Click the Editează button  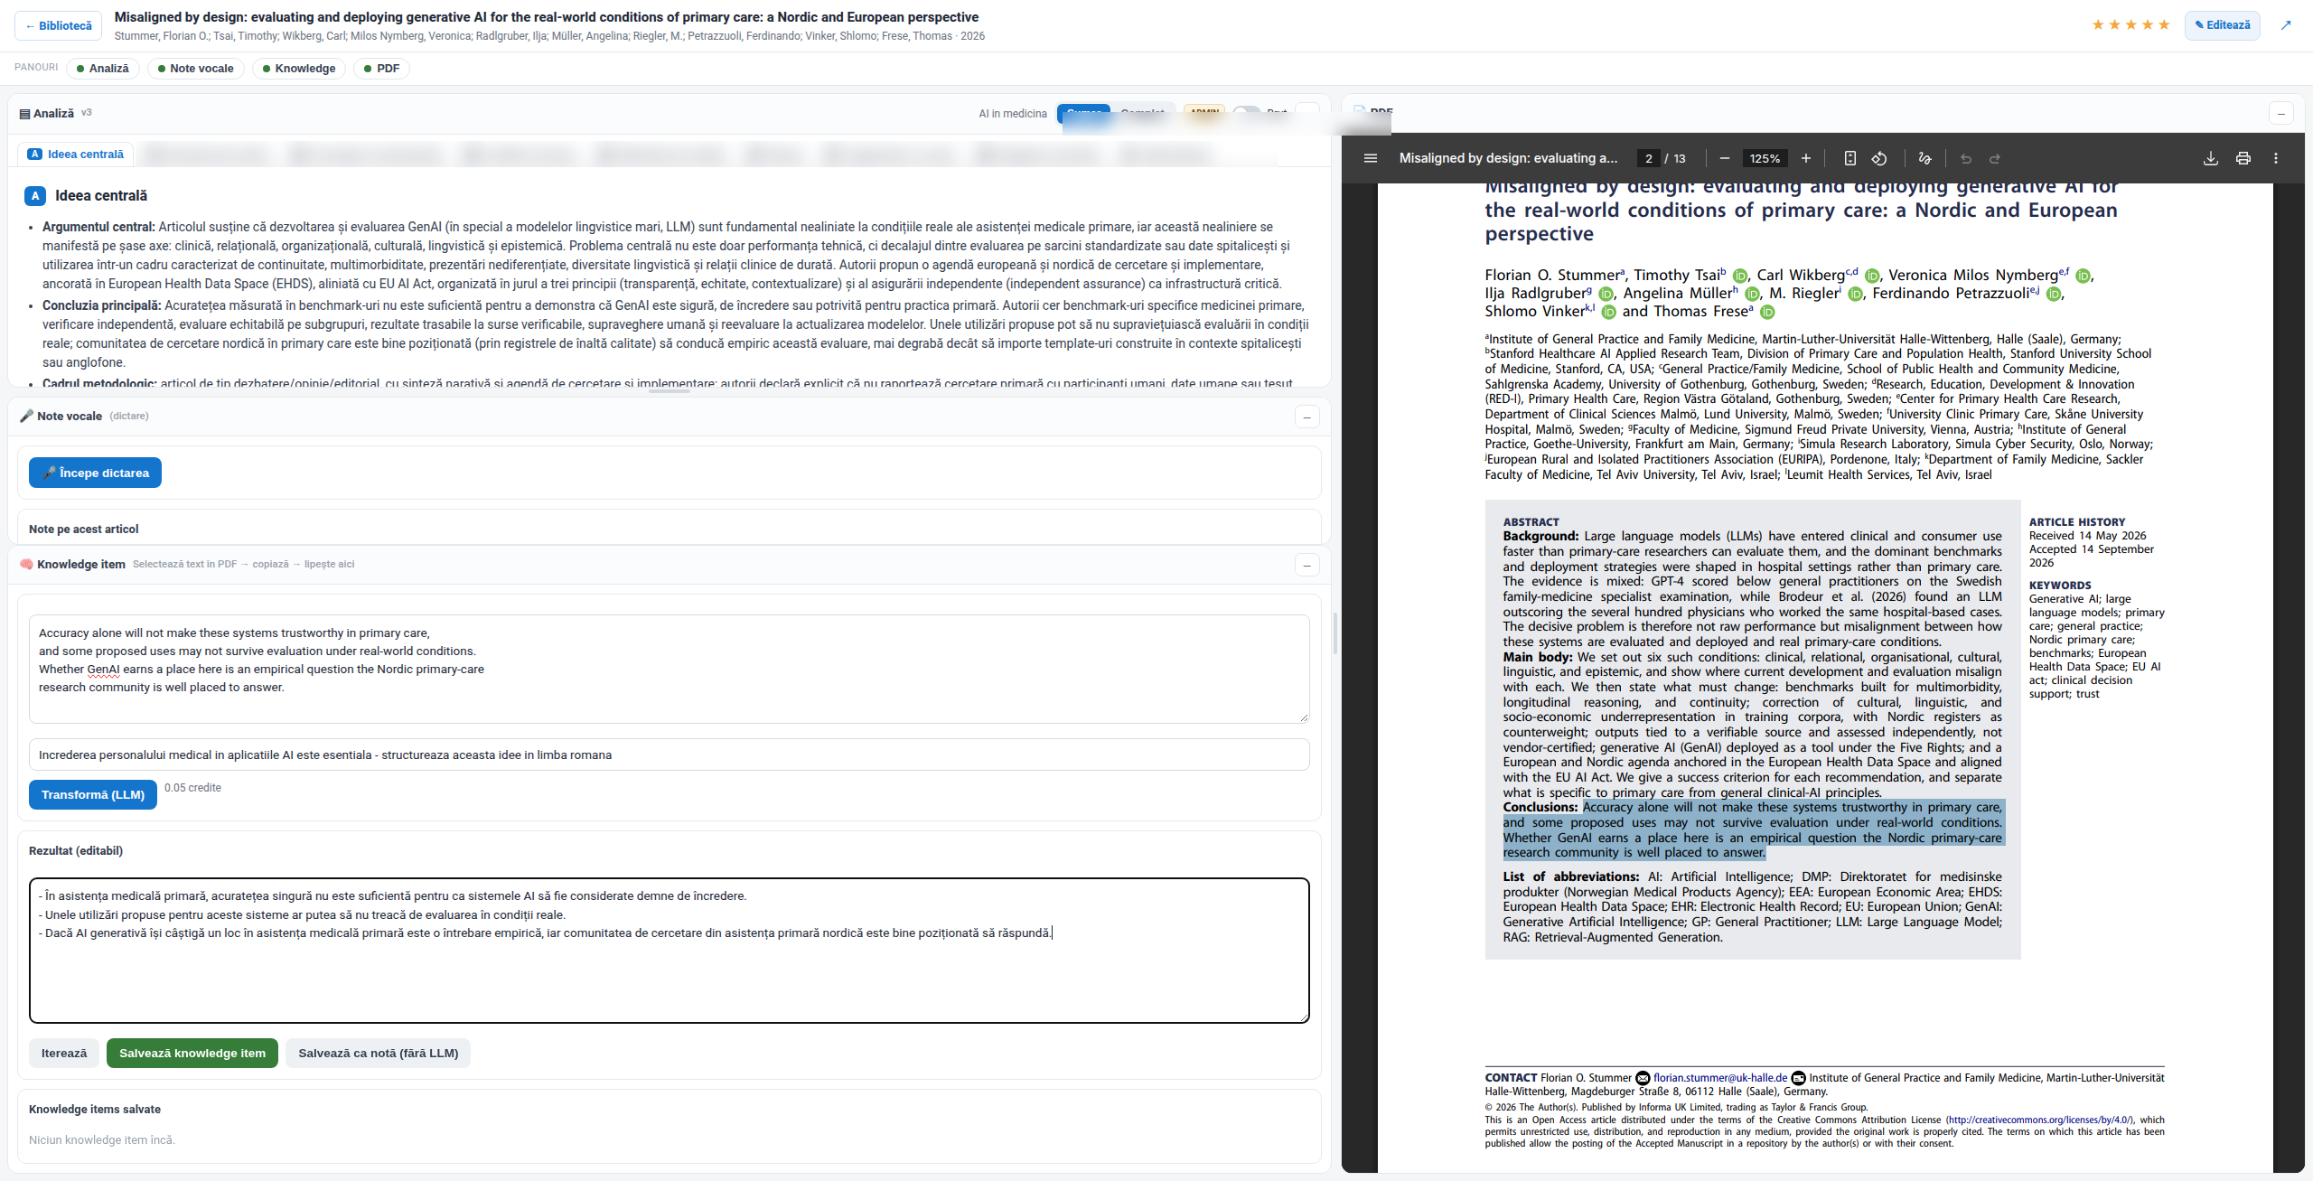(x=2223, y=25)
